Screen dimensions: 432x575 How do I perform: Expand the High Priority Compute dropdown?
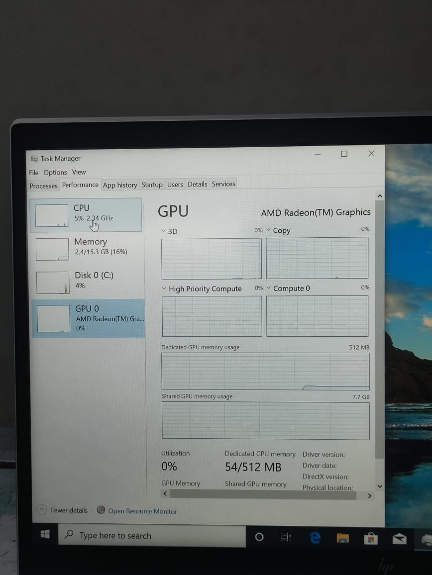pos(163,288)
